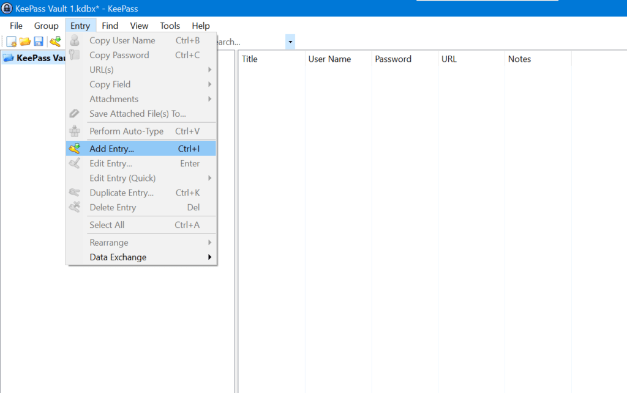
Task: Choose Save Attached File(s) To... item
Action: (141, 114)
